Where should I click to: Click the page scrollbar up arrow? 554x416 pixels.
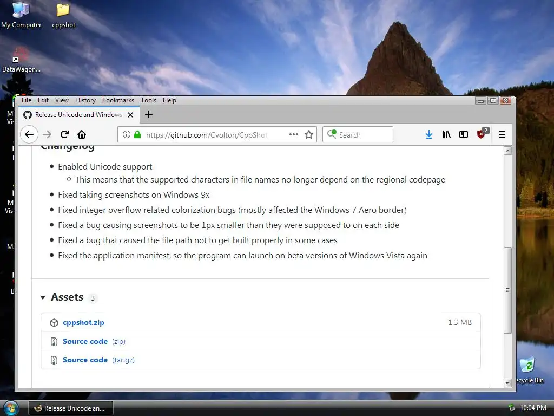pyautogui.click(x=507, y=151)
